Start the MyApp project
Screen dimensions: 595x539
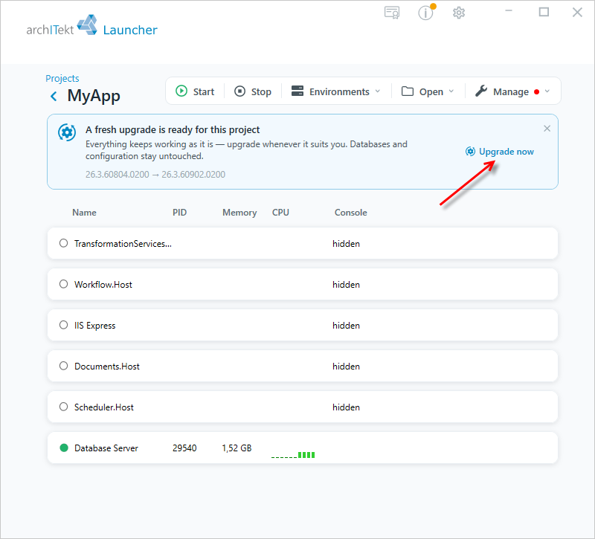click(x=195, y=91)
